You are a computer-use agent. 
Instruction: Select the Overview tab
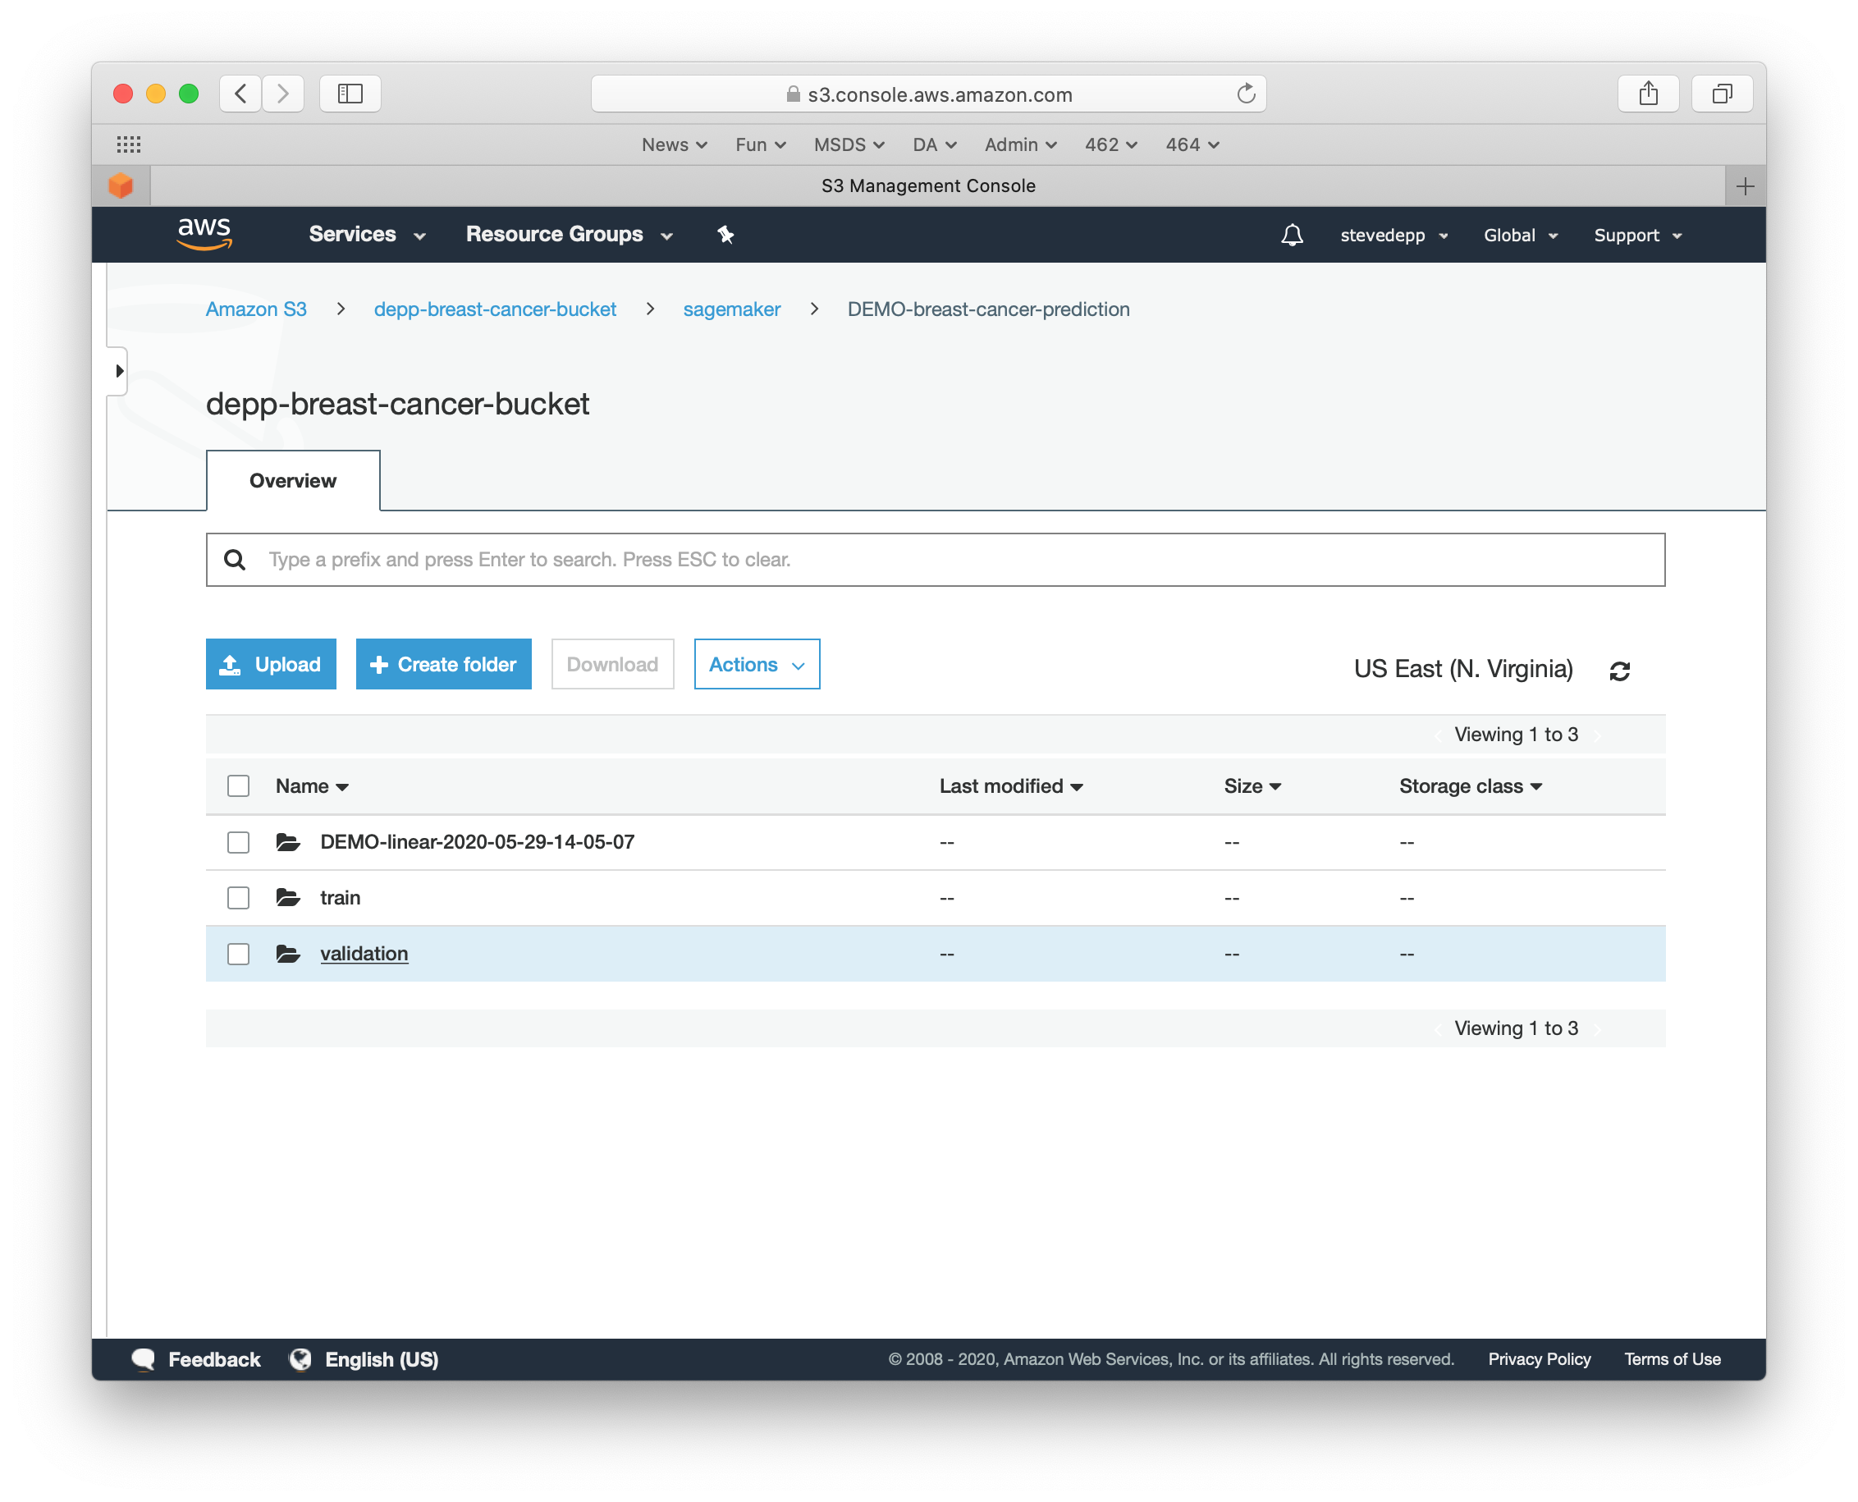click(293, 481)
